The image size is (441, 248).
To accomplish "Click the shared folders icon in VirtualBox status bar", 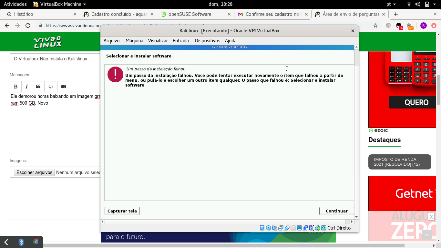I will [293, 228].
